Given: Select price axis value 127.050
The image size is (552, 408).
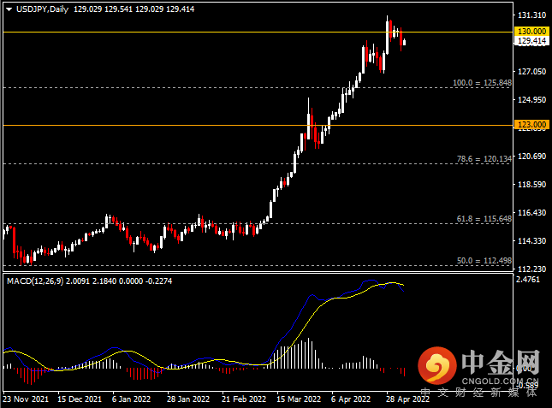Looking at the screenshot, I should tap(531, 72).
